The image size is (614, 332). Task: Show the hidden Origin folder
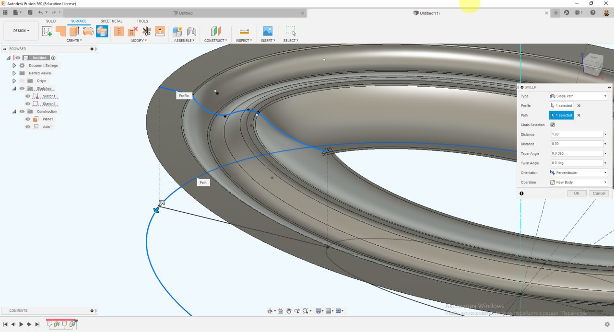click(x=22, y=81)
